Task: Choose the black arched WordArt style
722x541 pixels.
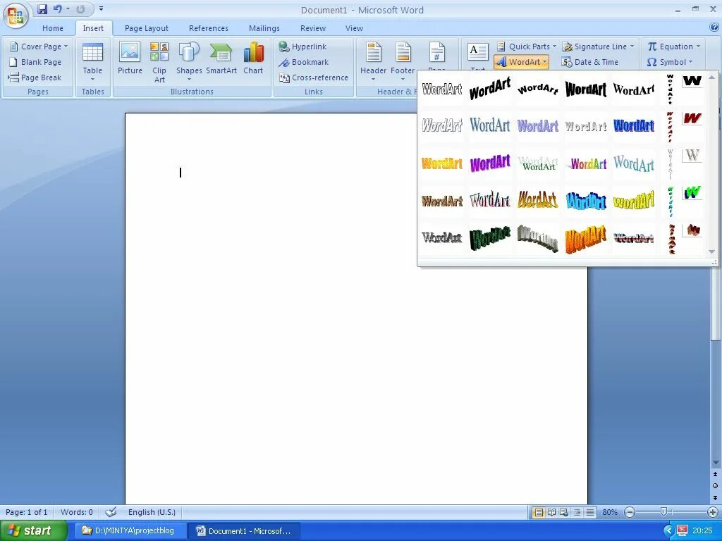Action: [x=538, y=89]
